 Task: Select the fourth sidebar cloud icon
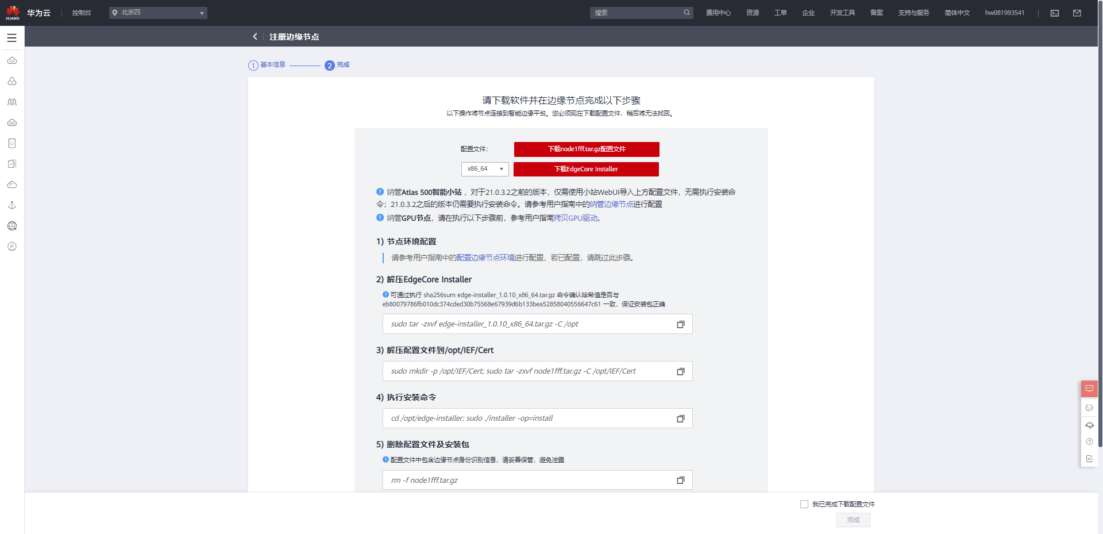(x=12, y=122)
